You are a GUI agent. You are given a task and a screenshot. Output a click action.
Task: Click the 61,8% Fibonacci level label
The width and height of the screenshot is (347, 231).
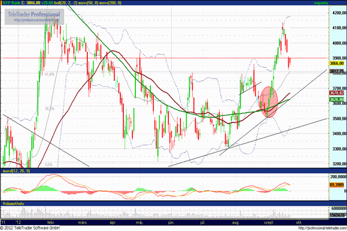pyautogui.click(x=49, y=74)
